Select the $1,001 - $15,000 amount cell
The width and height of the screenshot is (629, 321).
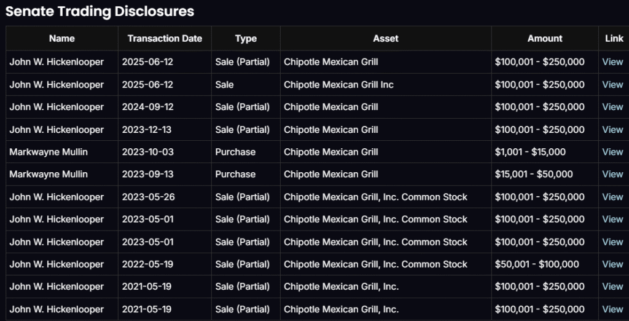click(530, 152)
